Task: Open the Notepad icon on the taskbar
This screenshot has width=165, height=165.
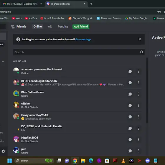Action: pyautogui.click(x=156, y=161)
